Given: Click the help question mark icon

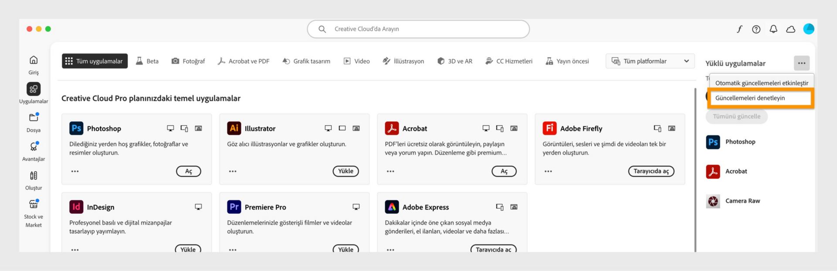Looking at the screenshot, I should pos(756,29).
